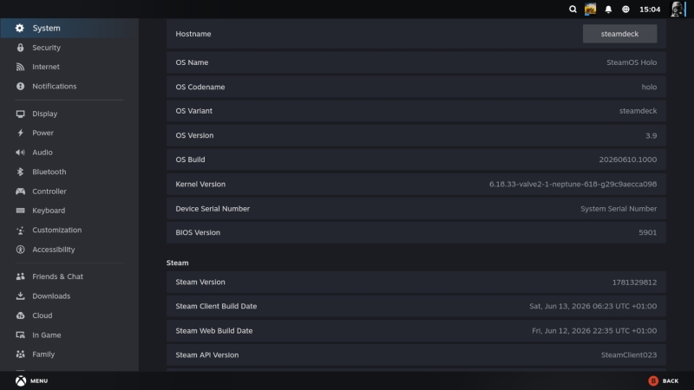Open In Game settings label
Viewport: 694px width, 390px height.
[47, 335]
